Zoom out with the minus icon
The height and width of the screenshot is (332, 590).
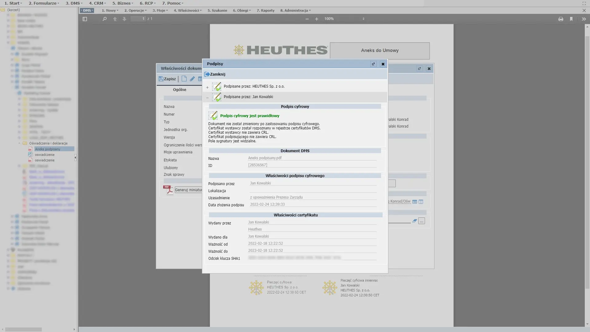click(307, 19)
